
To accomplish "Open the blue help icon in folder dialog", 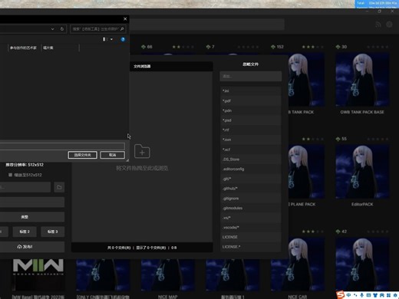I will point(123,39).
